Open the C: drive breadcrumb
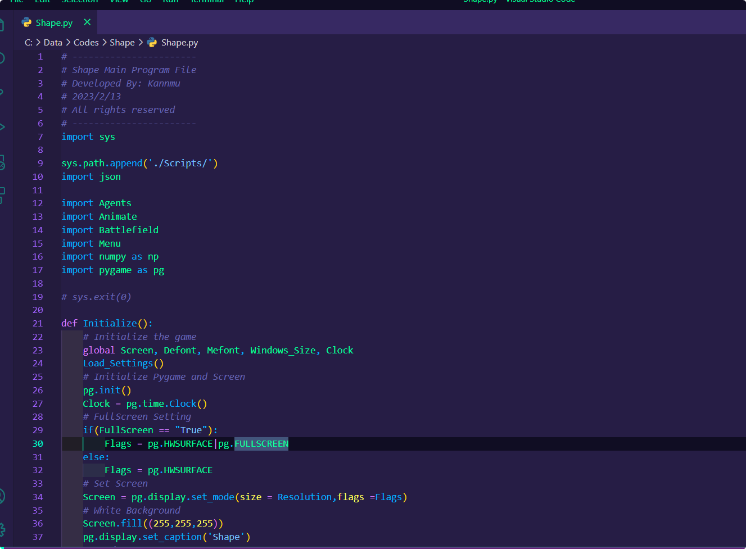This screenshot has height=549, width=746. (x=29, y=43)
